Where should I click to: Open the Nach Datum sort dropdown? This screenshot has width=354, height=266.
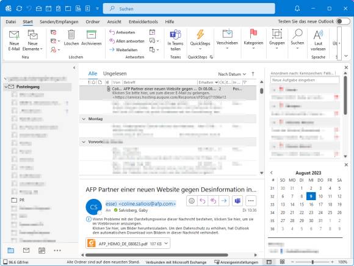point(232,74)
